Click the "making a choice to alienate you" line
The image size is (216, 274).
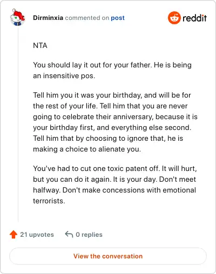tap(87, 149)
